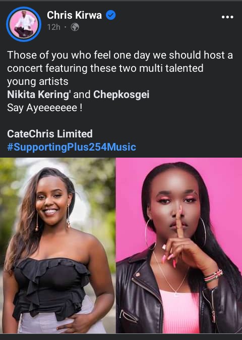
Task: Click the 12h post timestamp
Action: click(53, 27)
